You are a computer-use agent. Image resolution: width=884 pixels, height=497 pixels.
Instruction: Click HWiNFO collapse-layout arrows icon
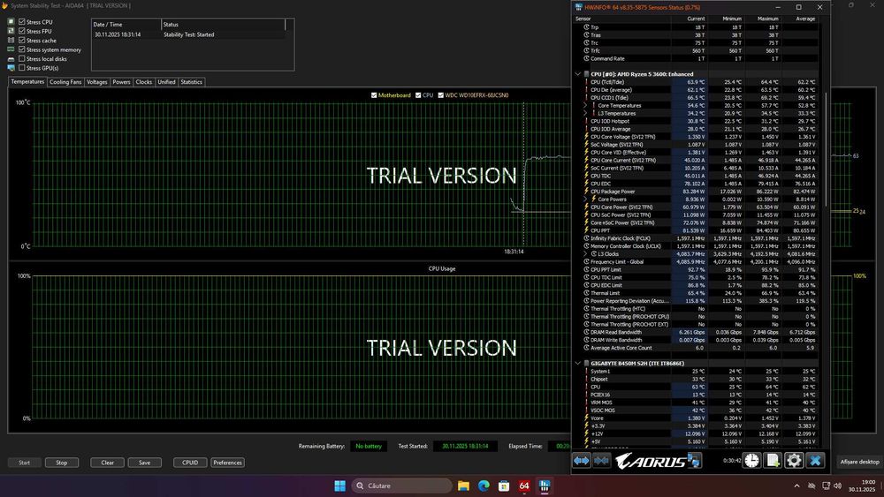601,461
